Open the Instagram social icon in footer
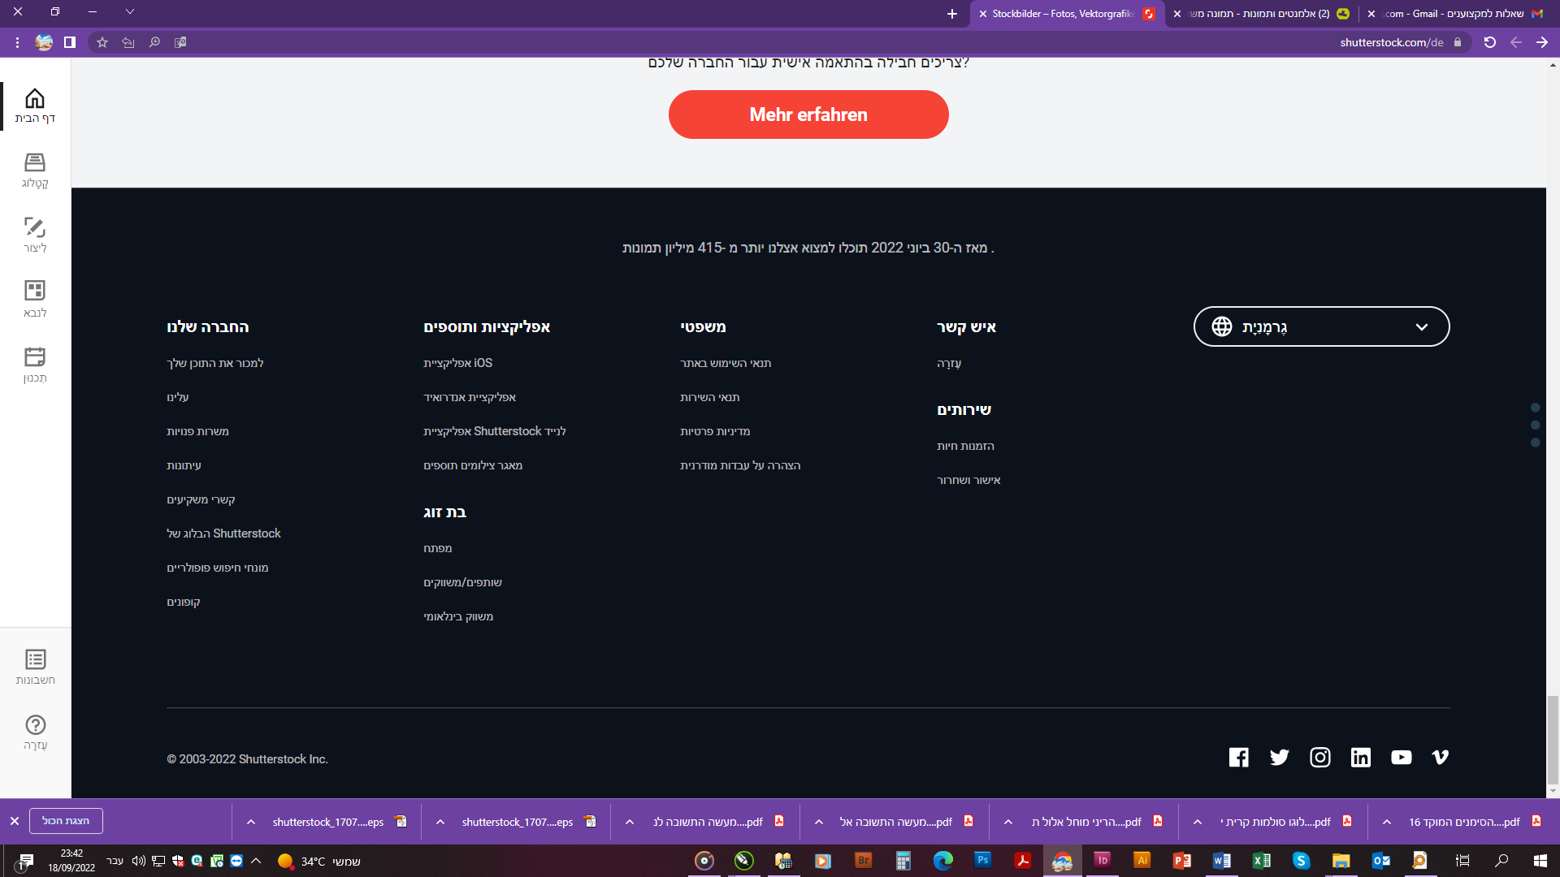Image resolution: width=1560 pixels, height=877 pixels. (x=1319, y=758)
